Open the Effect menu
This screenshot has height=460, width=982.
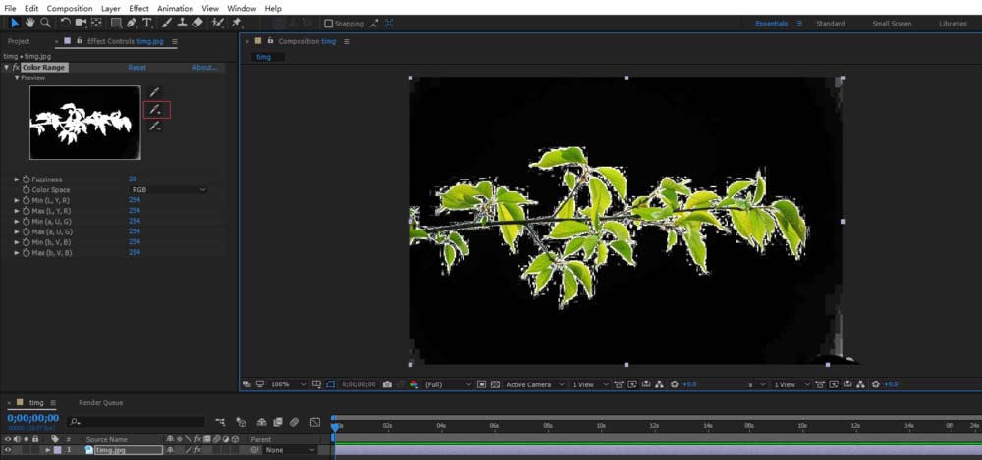point(138,8)
